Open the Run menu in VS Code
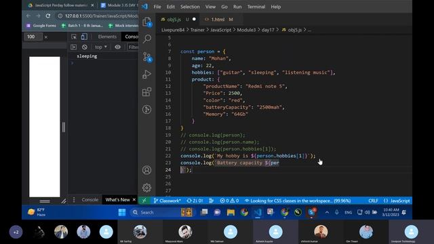Viewport: 434px width, 244px height. point(237,7)
